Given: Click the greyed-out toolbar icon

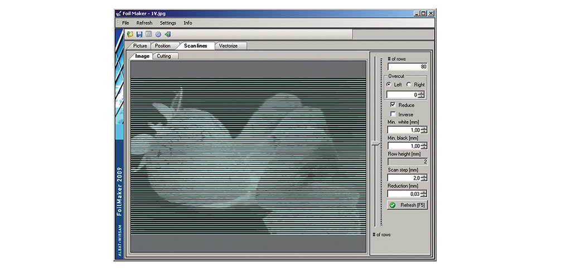Looking at the screenshot, I should pyautogui.click(x=148, y=35).
